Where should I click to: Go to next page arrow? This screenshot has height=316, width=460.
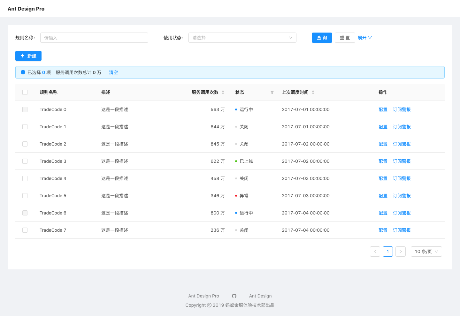click(401, 252)
